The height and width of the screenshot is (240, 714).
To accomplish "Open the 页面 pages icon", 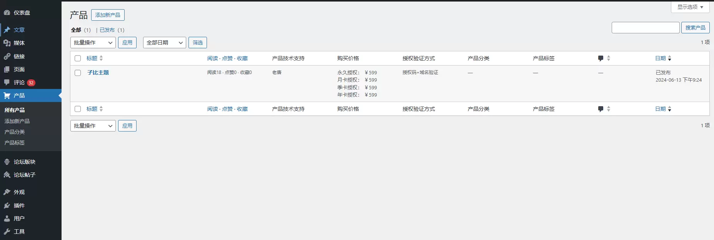I will click(x=7, y=69).
